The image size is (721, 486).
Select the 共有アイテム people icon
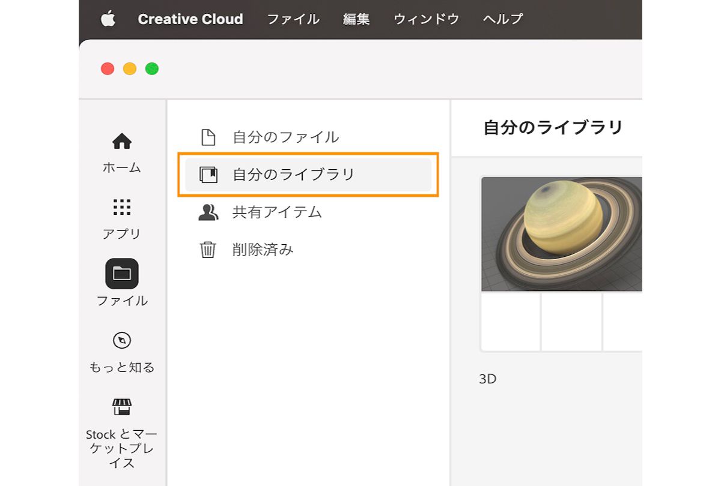point(208,212)
